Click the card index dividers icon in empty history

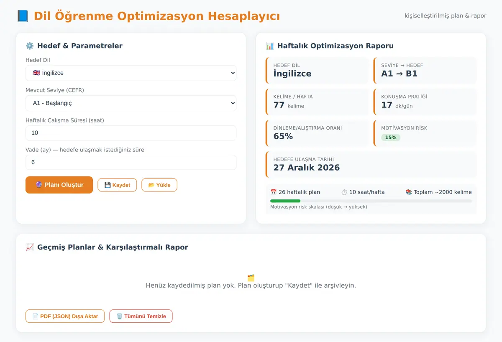[x=251, y=278]
